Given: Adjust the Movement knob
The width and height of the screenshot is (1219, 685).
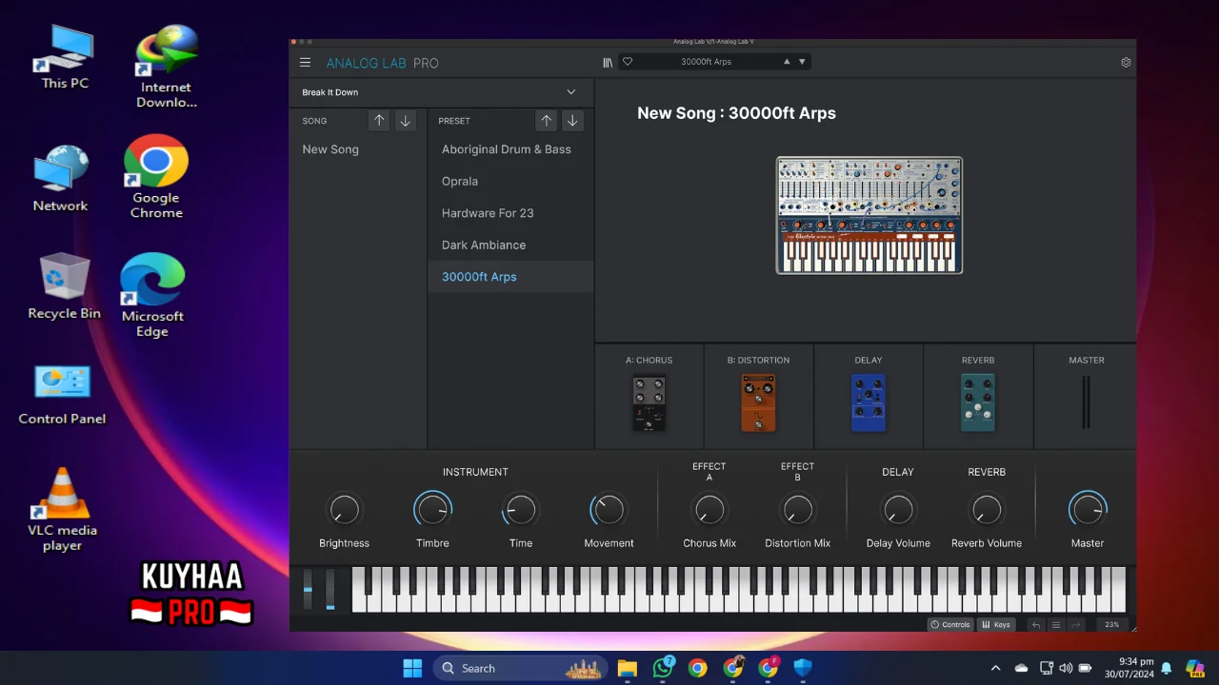Looking at the screenshot, I should click(x=609, y=510).
